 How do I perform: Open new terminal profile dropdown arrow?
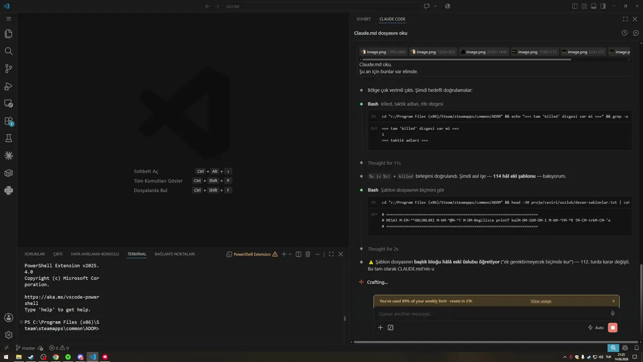[290, 254]
